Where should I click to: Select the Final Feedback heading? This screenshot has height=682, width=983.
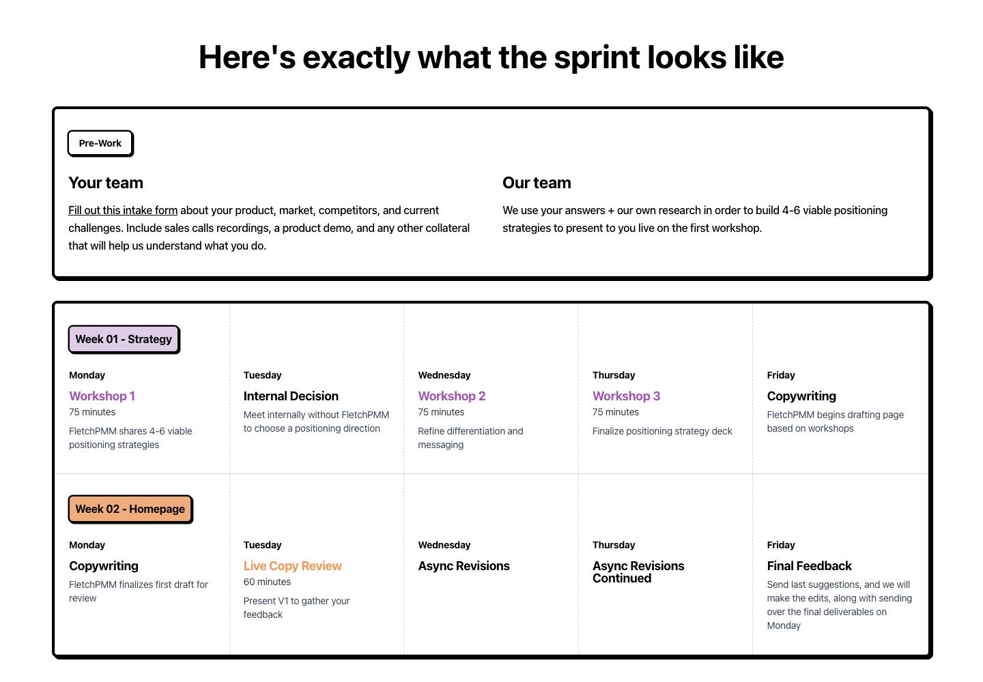coord(810,565)
